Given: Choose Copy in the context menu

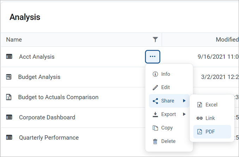Looking at the screenshot, I should coord(167,128).
